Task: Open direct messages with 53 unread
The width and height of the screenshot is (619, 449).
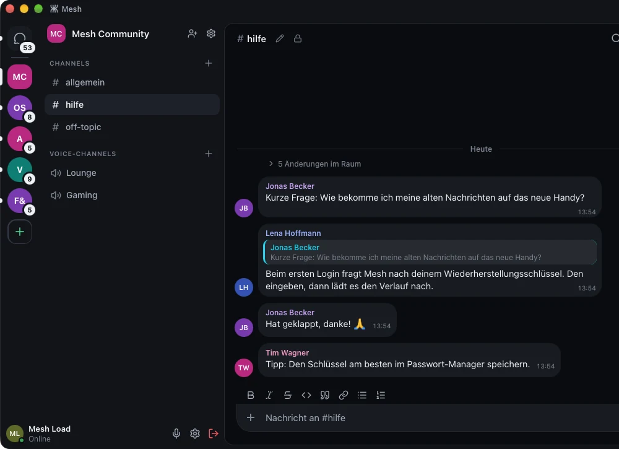Action: click(20, 40)
